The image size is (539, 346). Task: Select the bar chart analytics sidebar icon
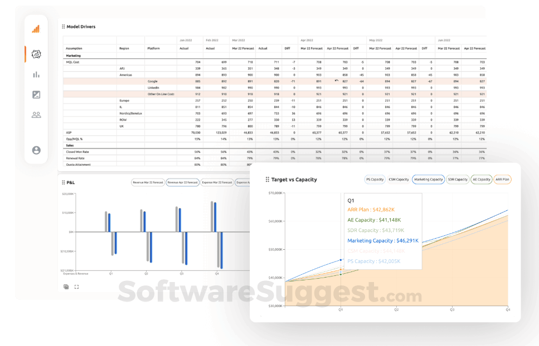[36, 75]
